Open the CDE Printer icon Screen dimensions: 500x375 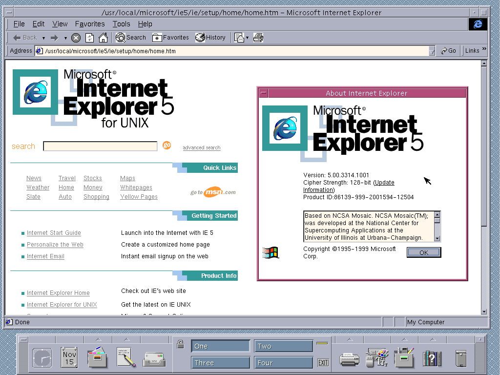[x=350, y=359]
